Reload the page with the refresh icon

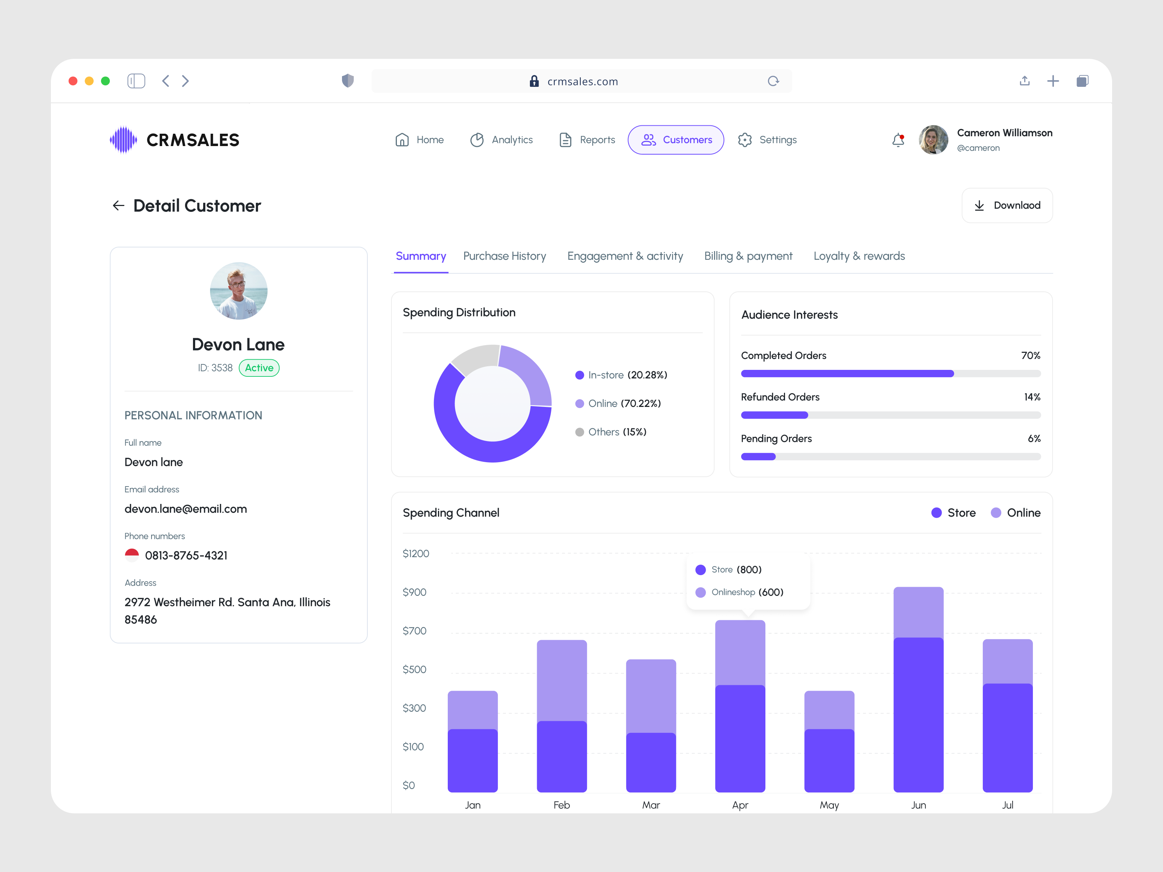[773, 81]
